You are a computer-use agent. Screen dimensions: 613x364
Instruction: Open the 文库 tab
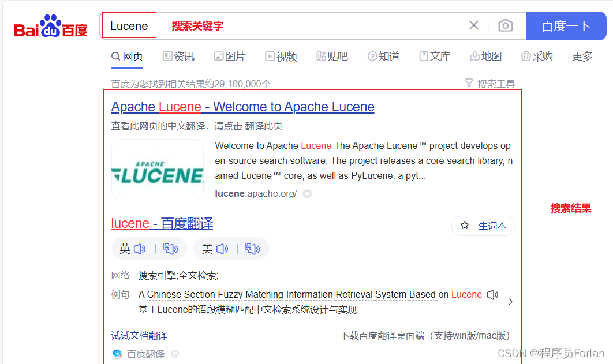coord(434,57)
